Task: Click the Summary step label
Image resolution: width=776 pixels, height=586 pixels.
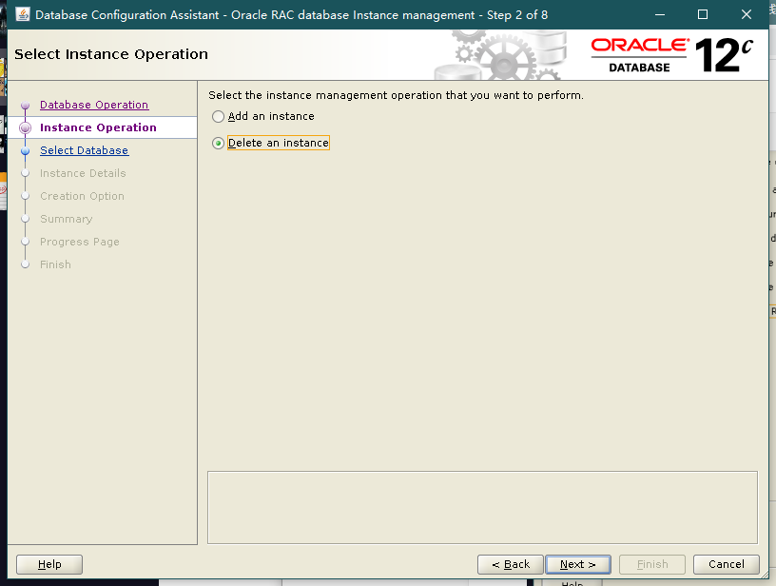Action: 67,219
